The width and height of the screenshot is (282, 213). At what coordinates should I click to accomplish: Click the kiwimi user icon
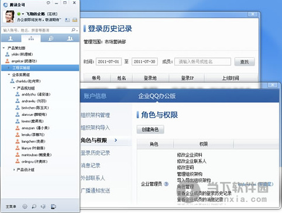18,121
